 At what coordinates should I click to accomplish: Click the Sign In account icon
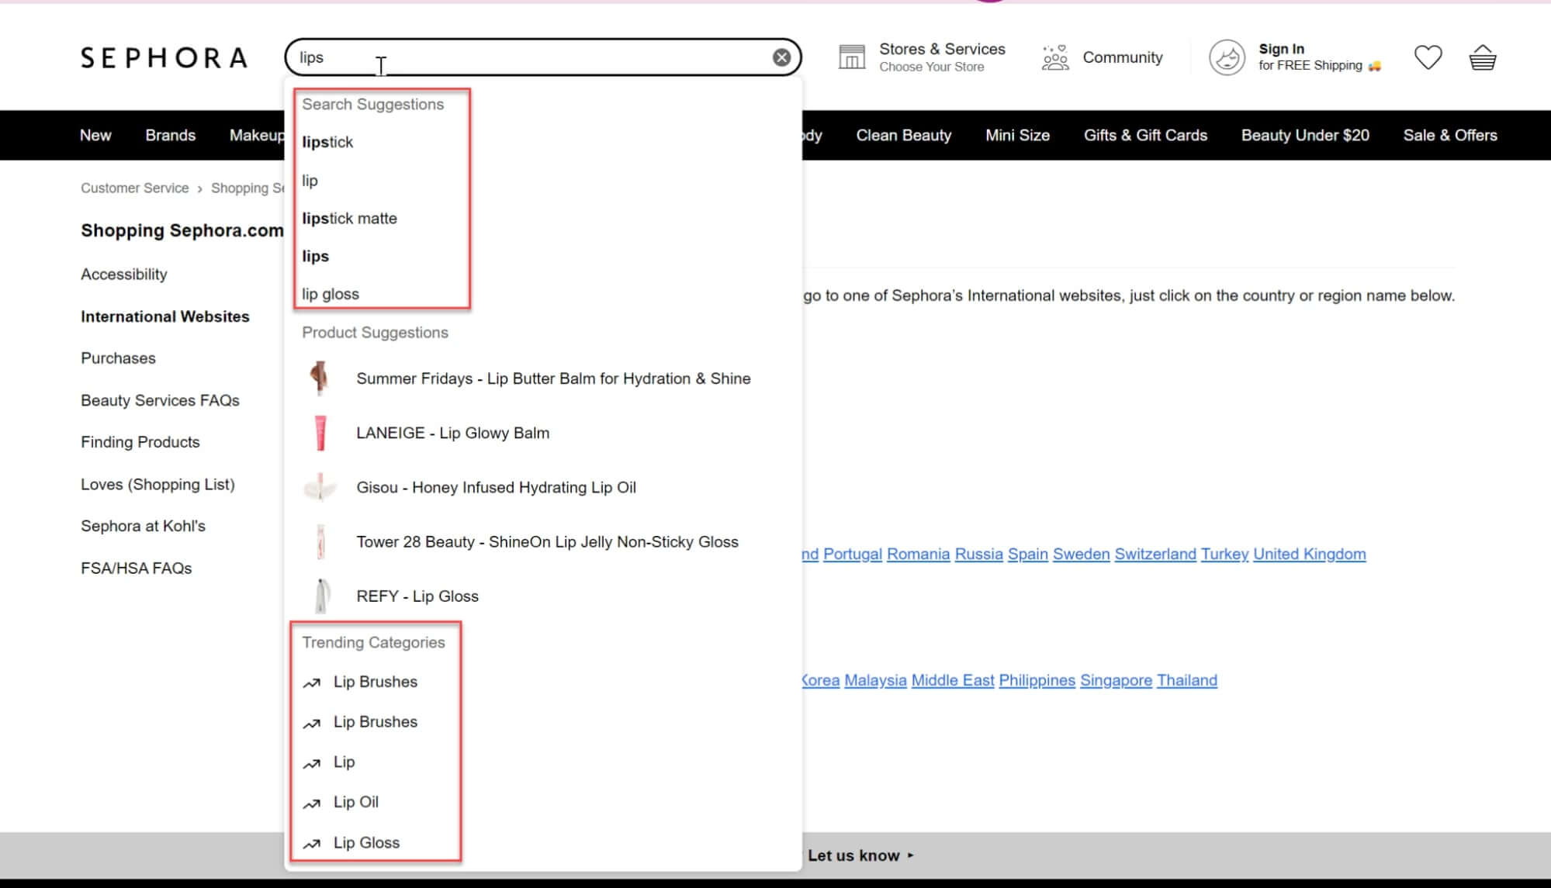click(x=1227, y=57)
